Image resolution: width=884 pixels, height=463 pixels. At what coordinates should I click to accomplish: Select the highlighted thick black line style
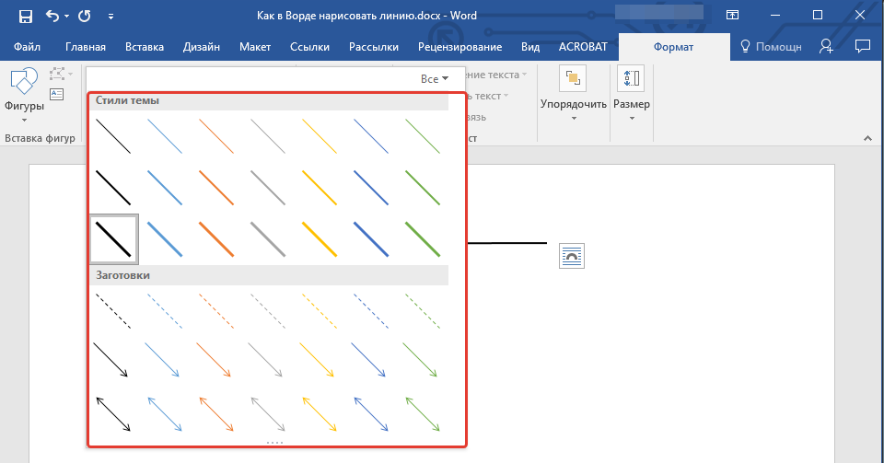[x=114, y=239]
